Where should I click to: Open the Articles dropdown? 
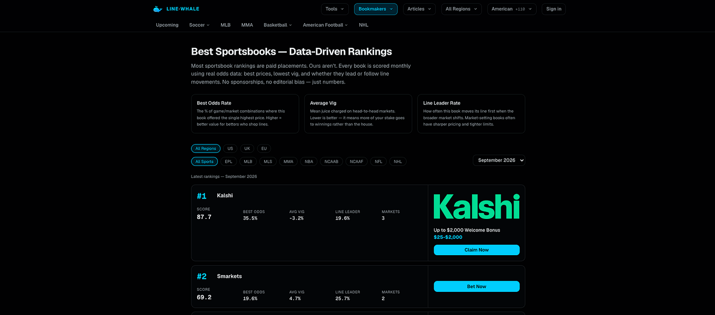tap(419, 9)
